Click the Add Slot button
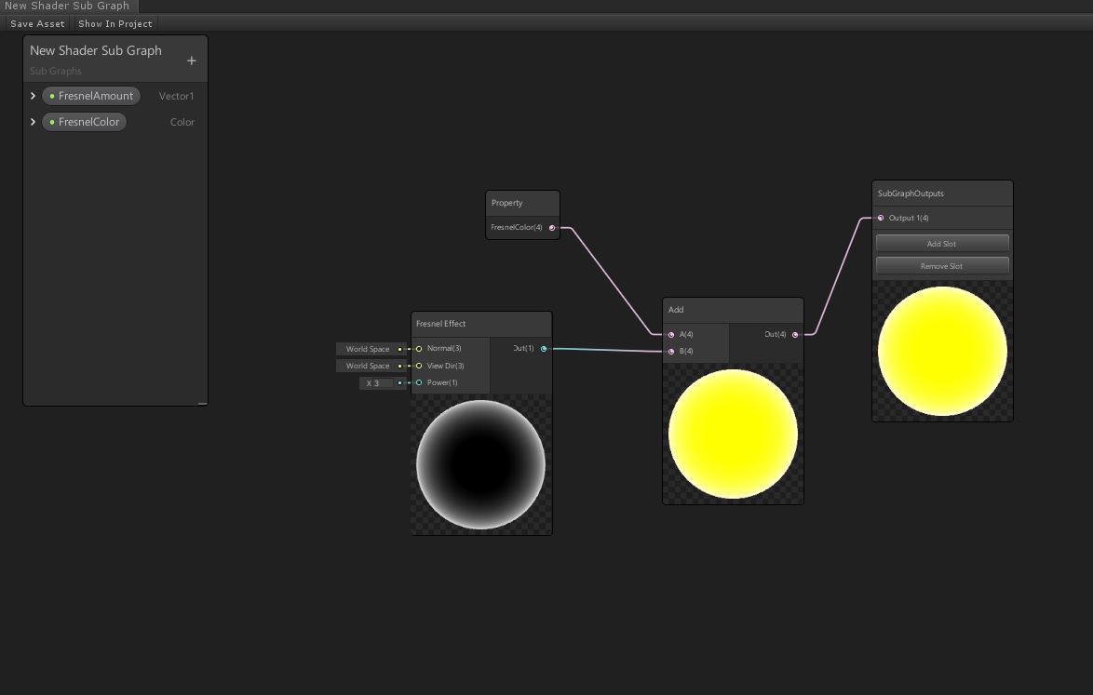This screenshot has width=1093, height=695. pos(941,244)
